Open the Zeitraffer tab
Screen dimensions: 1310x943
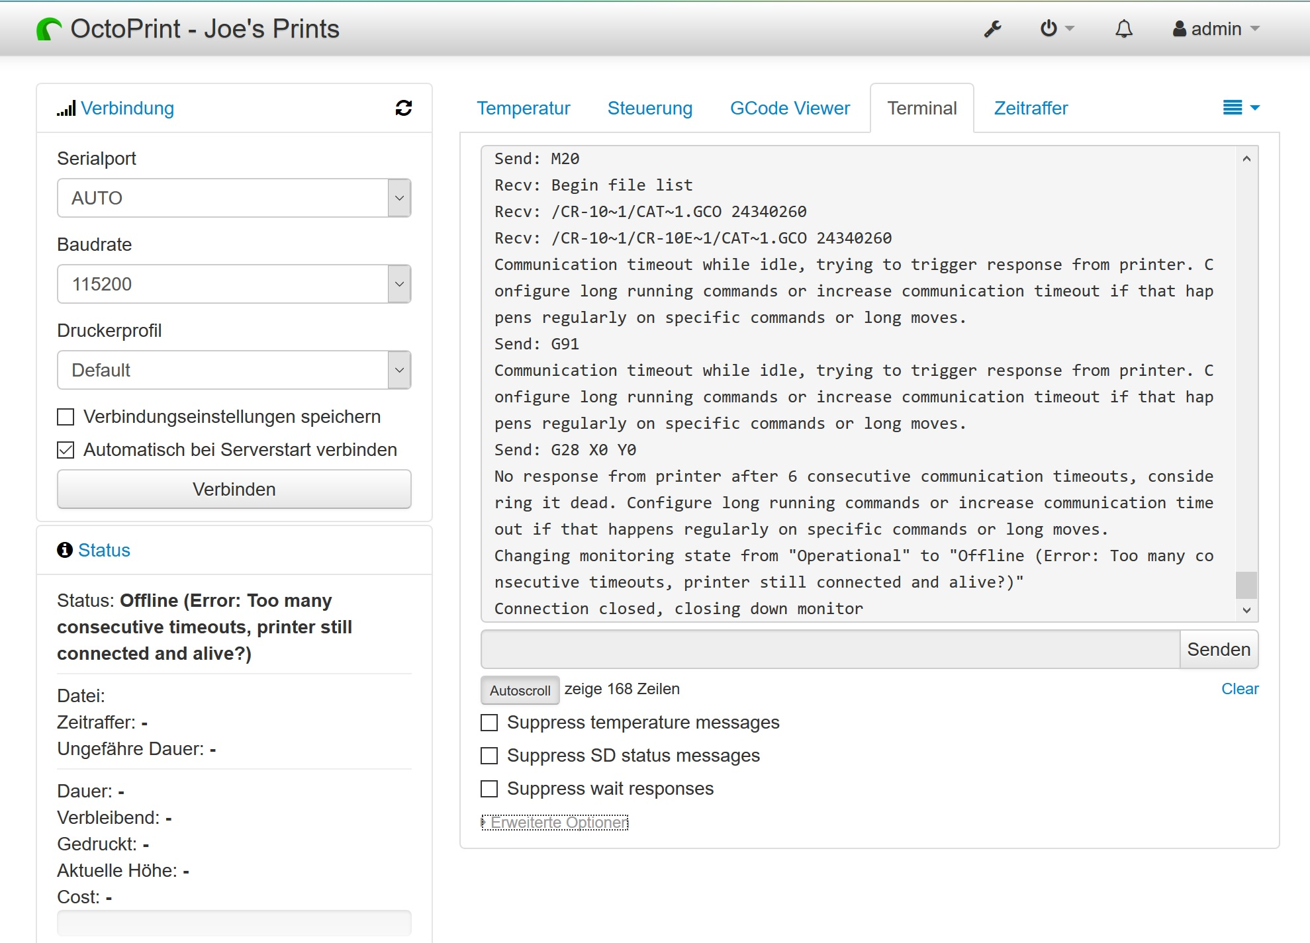pos(1031,108)
